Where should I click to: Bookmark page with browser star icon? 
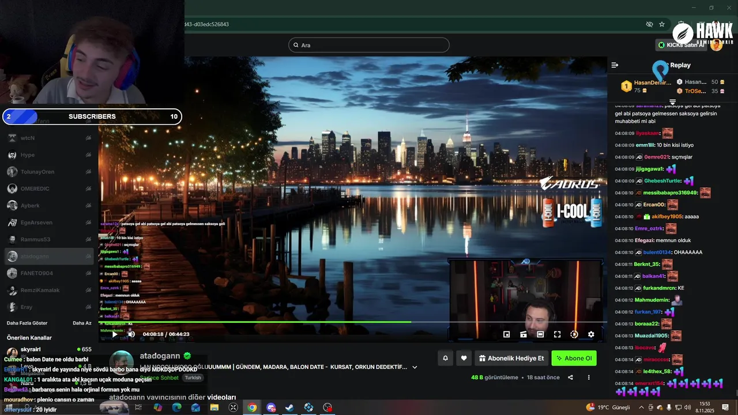coord(662,24)
